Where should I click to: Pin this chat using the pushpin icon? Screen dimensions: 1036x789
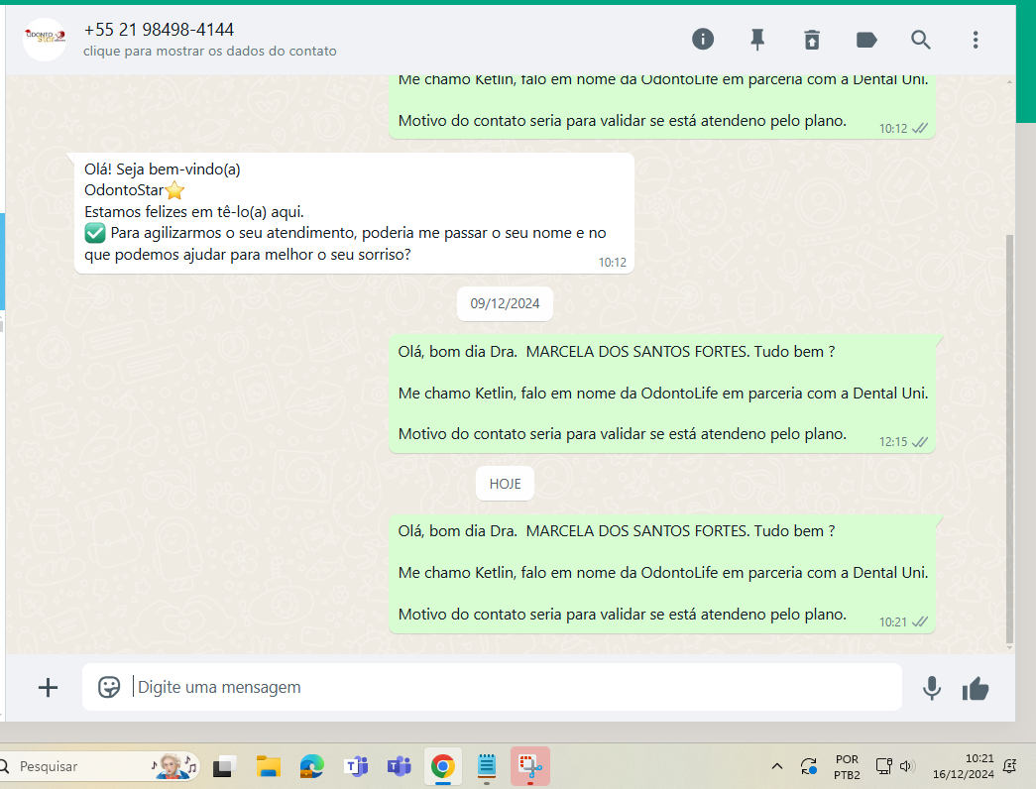coord(757,40)
